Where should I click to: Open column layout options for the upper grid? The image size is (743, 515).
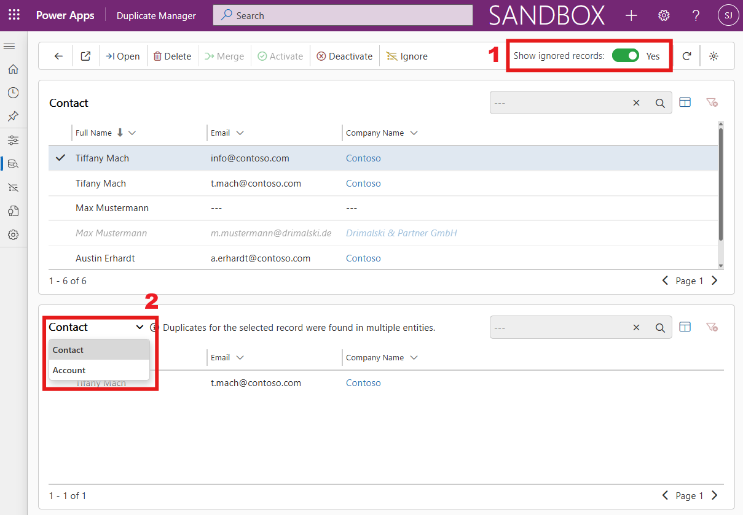click(685, 103)
